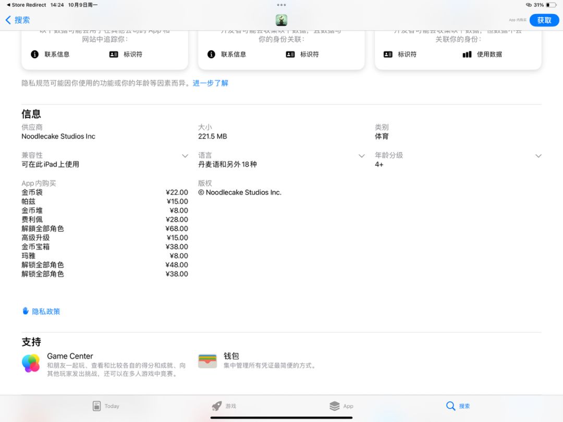The height and width of the screenshot is (422, 563).
Task: Select 金币堆 in-app purchase row
Action: (x=105, y=210)
